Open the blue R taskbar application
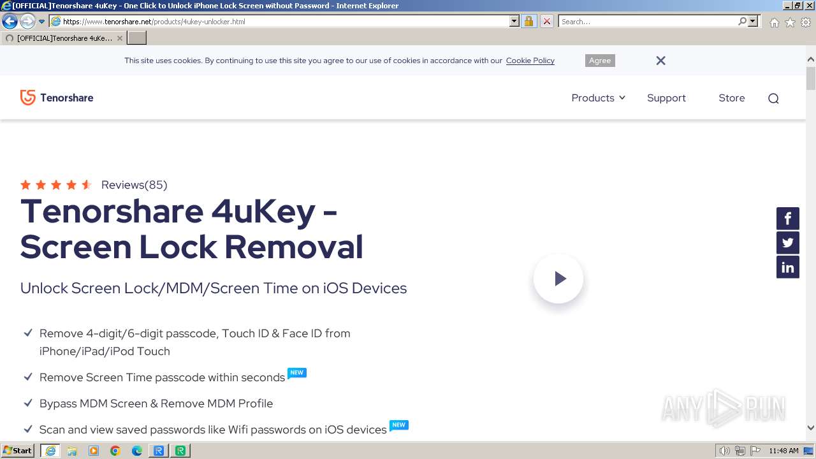The width and height of the screenshot is (816, 459). pos(159,451)
